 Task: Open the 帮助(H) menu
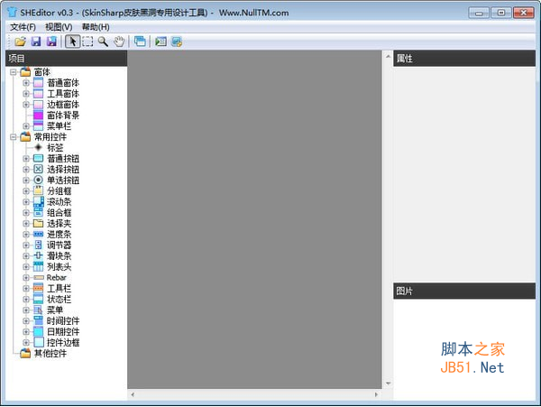(96, 27)
